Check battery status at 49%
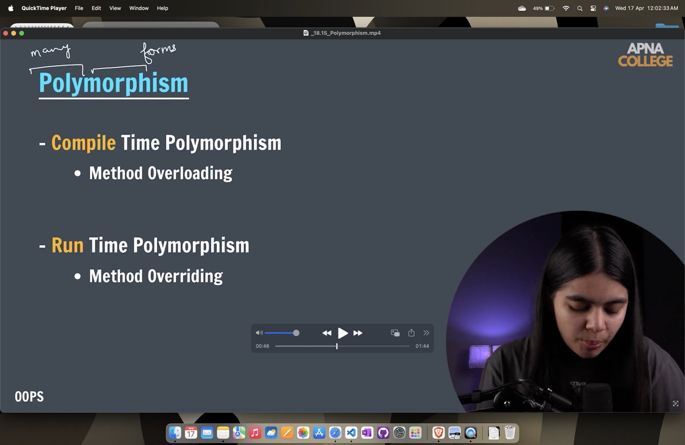The height and width of the screenshot is (445, 685). [x=543, y=8]
